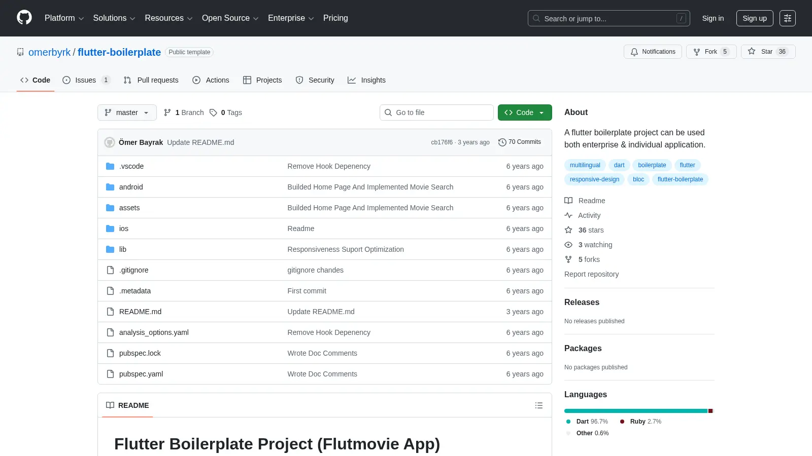Star the flutter-boilerplate repository
812x456 pixels.
(768, 52)
